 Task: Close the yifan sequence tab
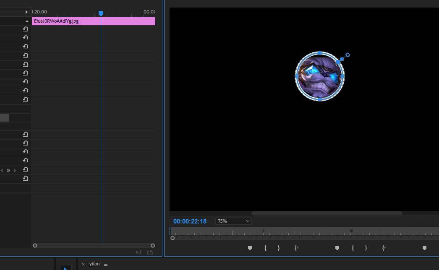tap(83, 264)
